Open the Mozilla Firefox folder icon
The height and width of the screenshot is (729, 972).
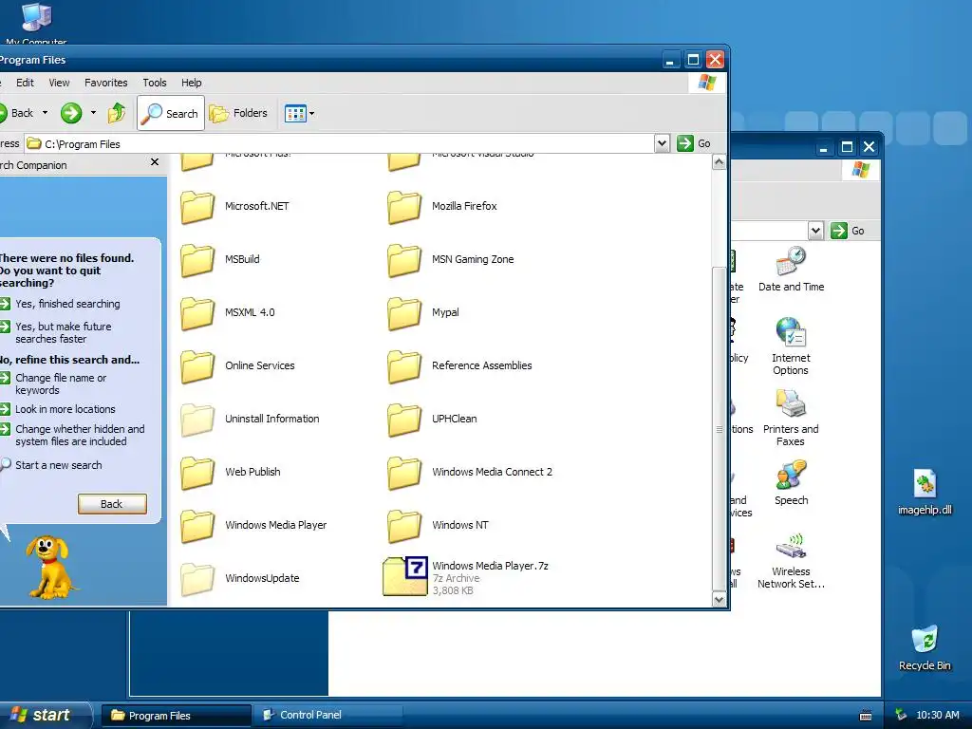pos(404,206)
